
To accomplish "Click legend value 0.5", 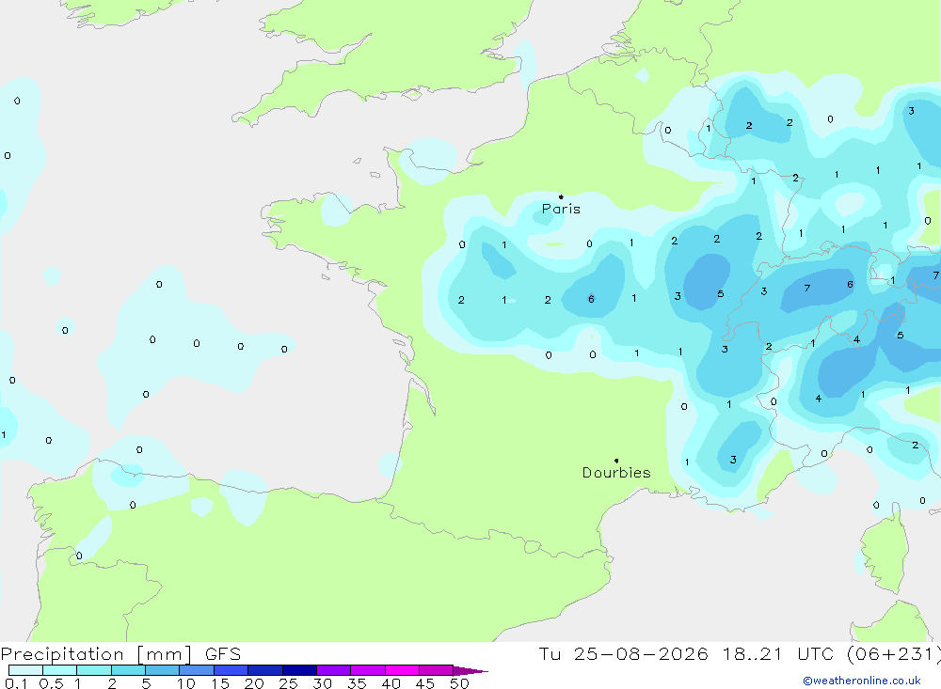I will tap(51, 683).
